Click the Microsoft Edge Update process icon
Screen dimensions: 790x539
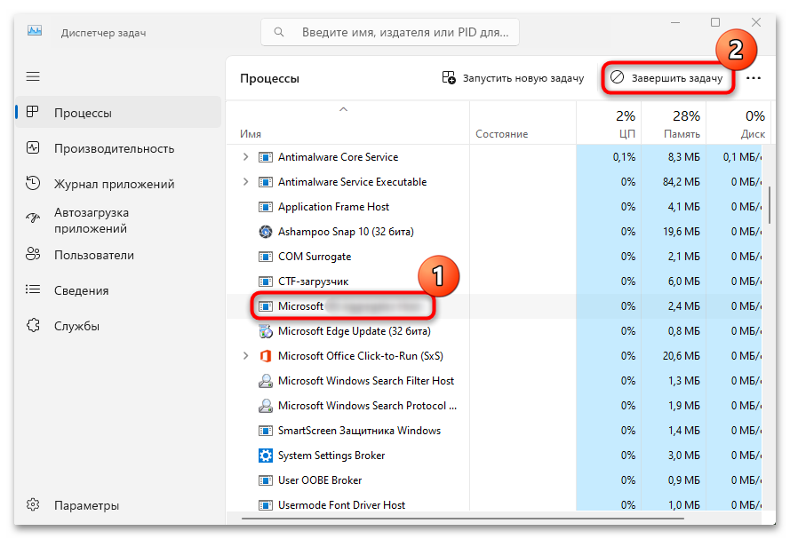pos(265,331)
